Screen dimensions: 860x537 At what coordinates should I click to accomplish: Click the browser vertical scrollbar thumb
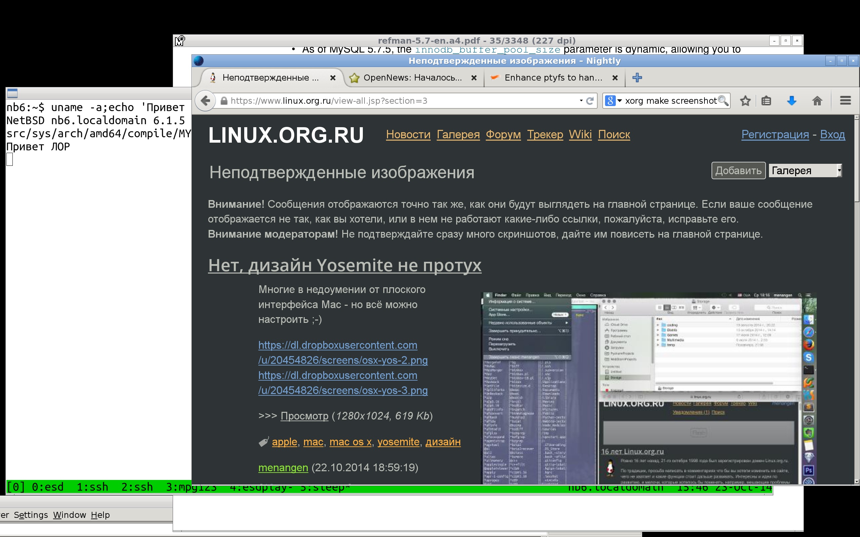click(856, 160)
